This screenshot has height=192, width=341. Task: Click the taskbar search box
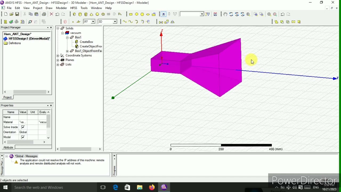tap(54, 187)
